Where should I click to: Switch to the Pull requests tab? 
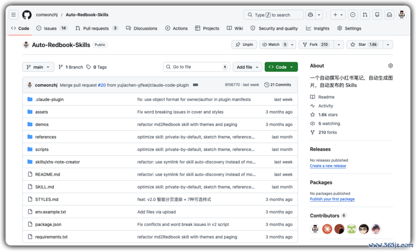[x=97, y=28]
